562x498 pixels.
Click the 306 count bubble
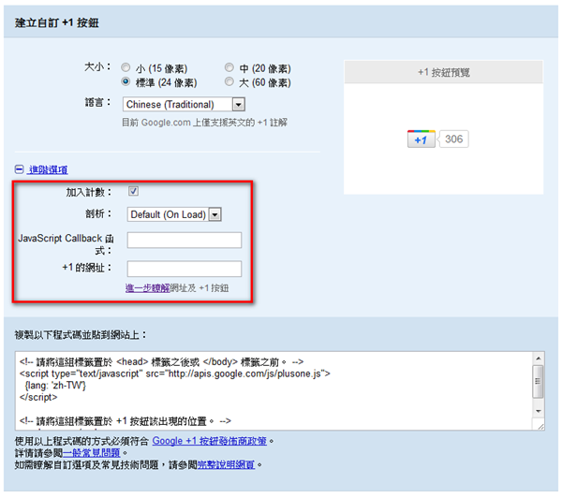(453, 139)
